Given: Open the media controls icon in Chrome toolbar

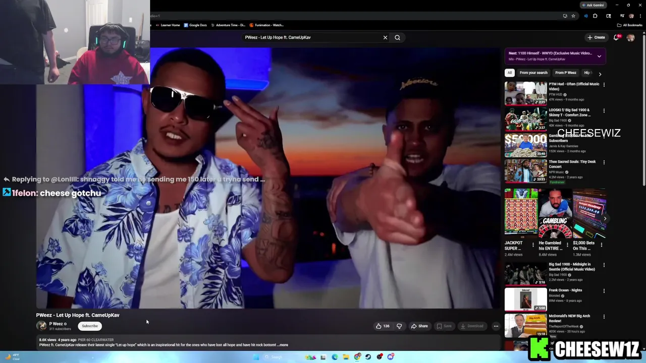Looking at the screenshot, I should coord(622,16).
